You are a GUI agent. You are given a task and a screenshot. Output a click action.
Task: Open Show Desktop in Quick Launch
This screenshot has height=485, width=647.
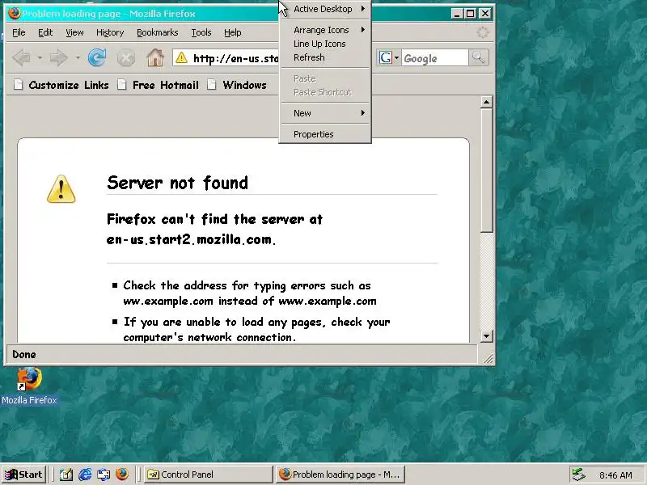(66, 474)
